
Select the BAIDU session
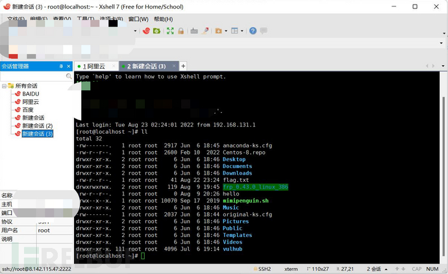pos(31,93)
